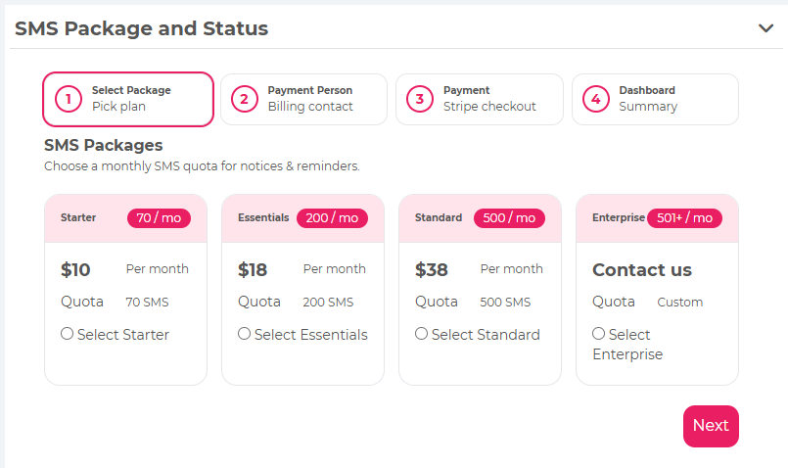Click the 501+ / mo badge
This screenshot has width=788, height=468.
pos(684,218)
